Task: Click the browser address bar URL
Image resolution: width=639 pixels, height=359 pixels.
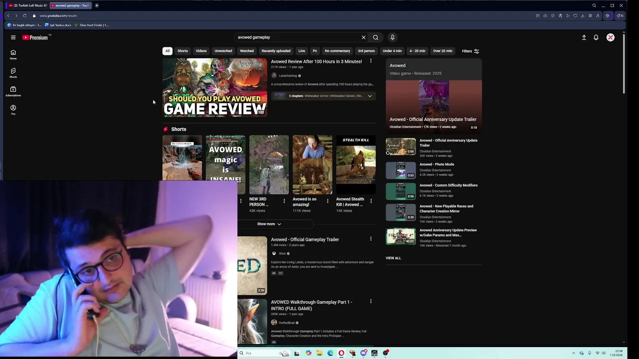Action: [x=58, y=15]
